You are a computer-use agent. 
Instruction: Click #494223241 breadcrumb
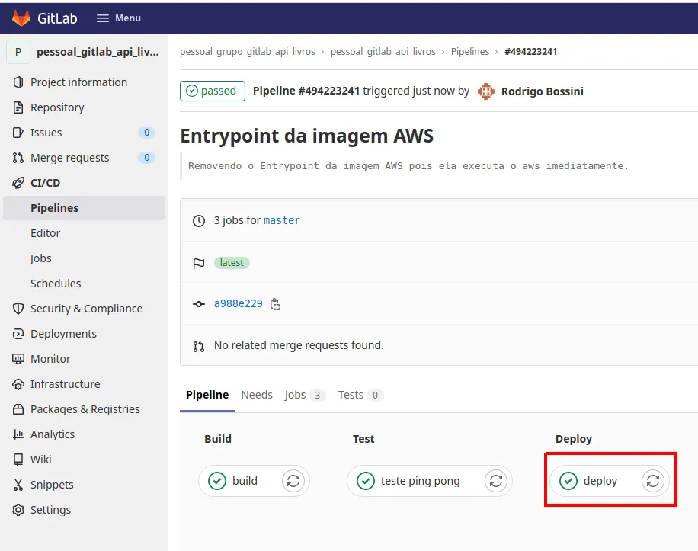click(530, 52)
